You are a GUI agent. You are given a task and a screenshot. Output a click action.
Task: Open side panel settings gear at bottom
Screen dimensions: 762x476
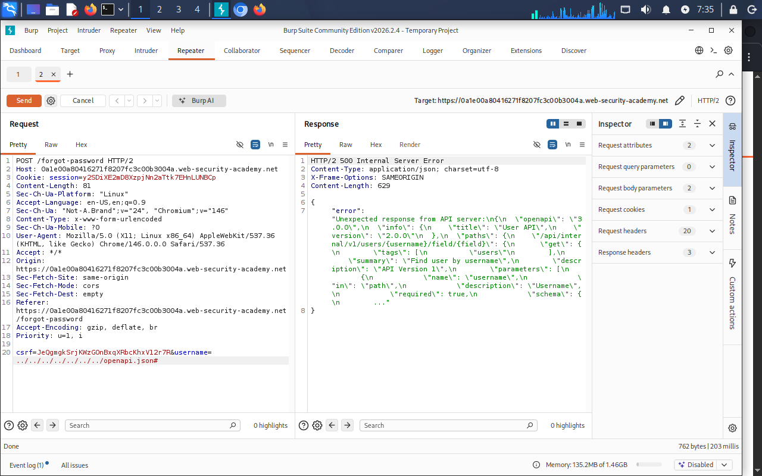point(732,428)
